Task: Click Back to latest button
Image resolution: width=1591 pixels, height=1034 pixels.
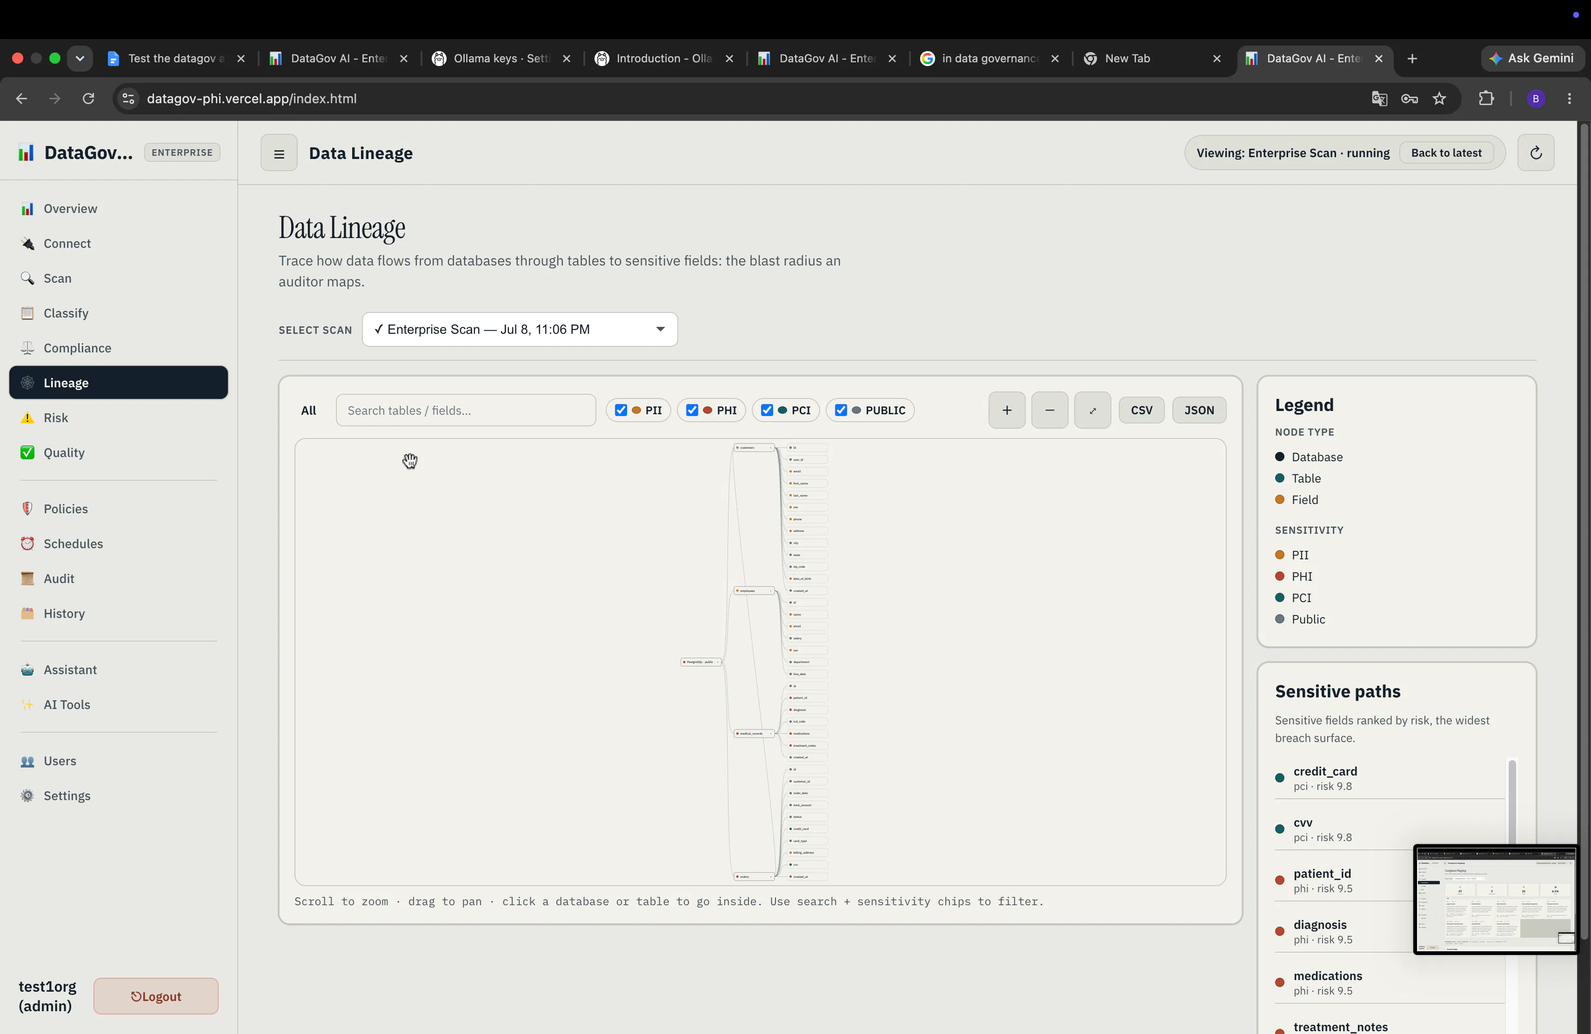Action: pyautogui.click(x=1446, y=153)
